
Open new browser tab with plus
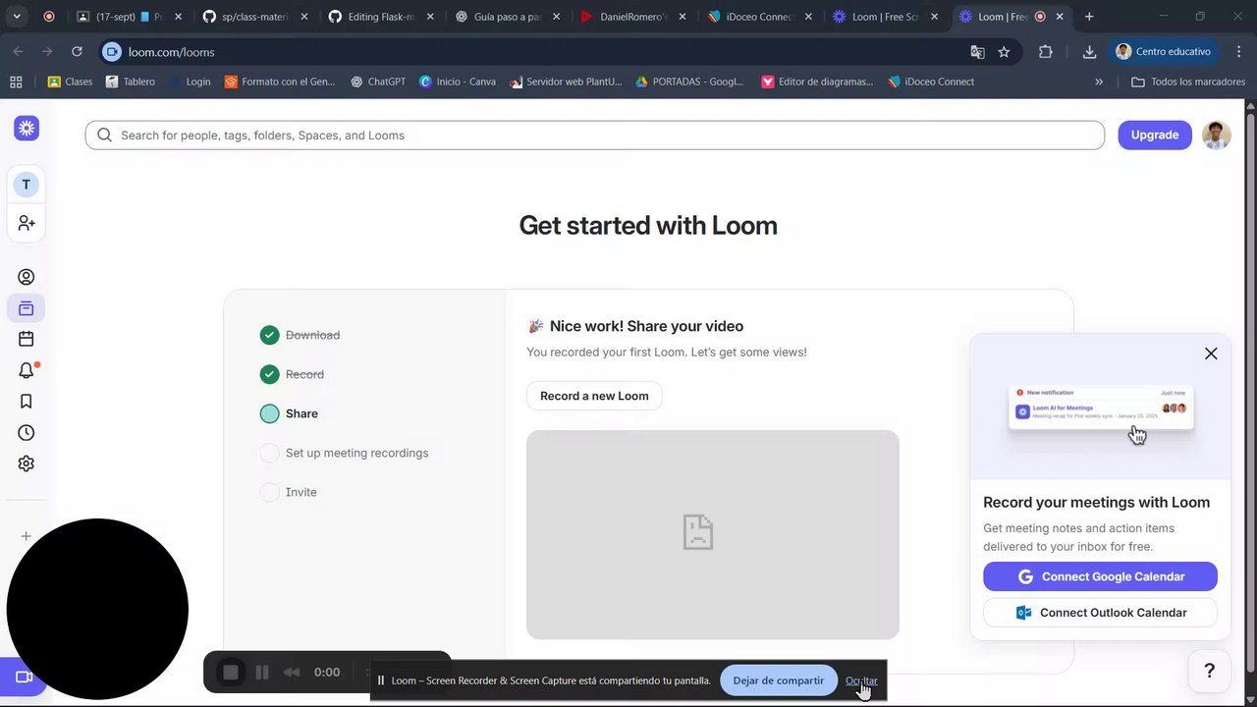pos(1089,17)
